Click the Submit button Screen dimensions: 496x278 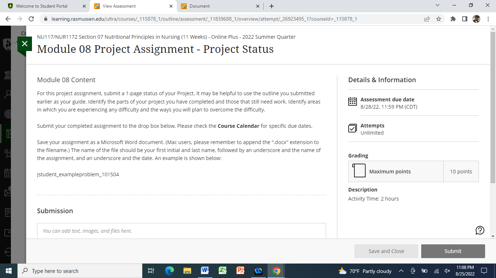[453, 251]
